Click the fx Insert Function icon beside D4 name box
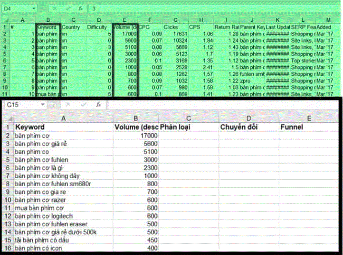This screenshot has width=343, height=255. click(80, 9)
